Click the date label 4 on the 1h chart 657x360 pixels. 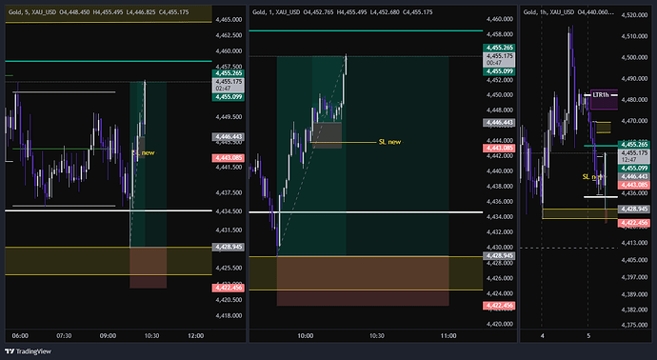tap(542, 335)
